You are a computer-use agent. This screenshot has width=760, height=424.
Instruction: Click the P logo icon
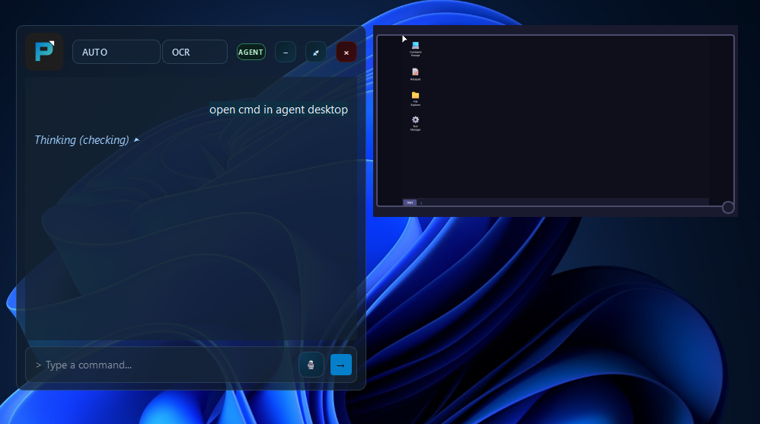tap(45, 52)
